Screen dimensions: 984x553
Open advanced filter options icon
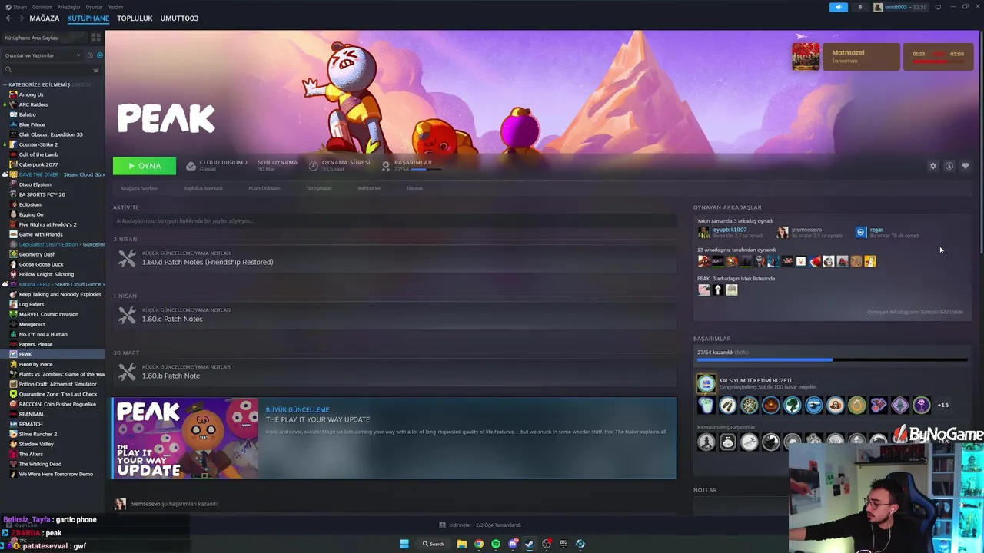(96, 70)
